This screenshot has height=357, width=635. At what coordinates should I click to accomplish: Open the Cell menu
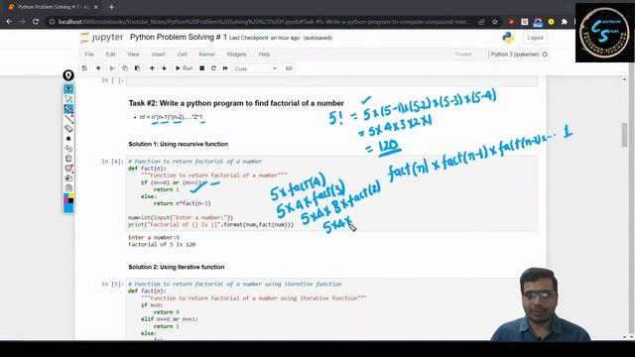tap(182, 55)
